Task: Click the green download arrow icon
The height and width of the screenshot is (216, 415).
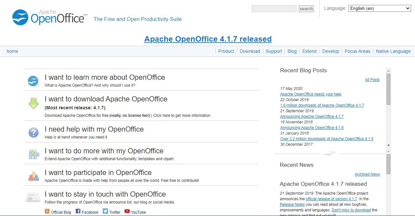Action: coord(33,103)
